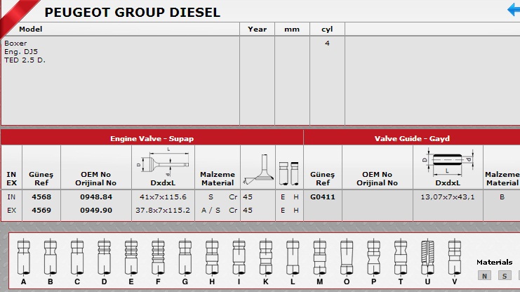
Task: Click valve stem type H diagram
Action: point(211,257)
